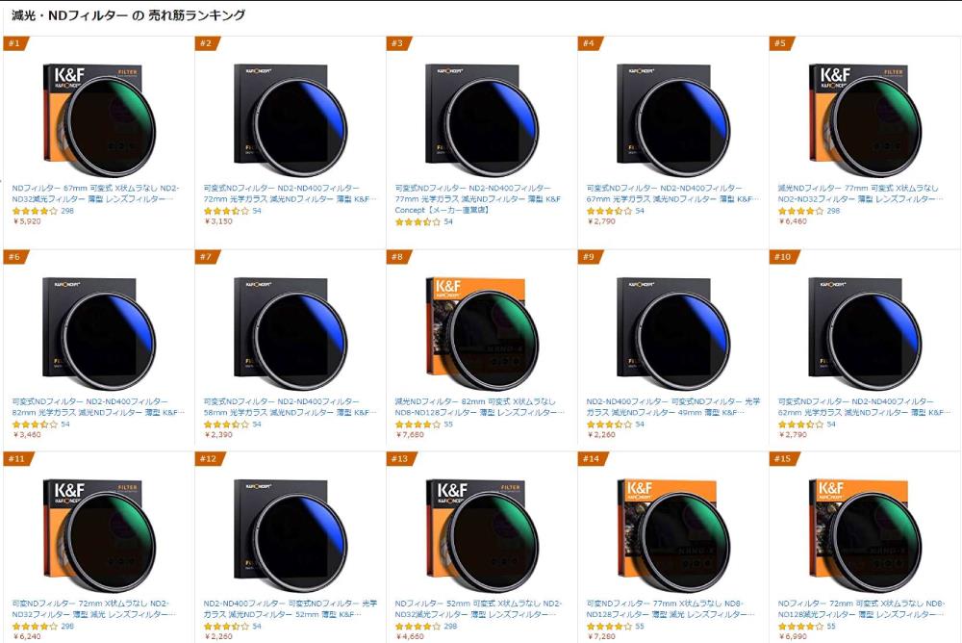
Task: Click the #12 rank badge
Action: 208,459
